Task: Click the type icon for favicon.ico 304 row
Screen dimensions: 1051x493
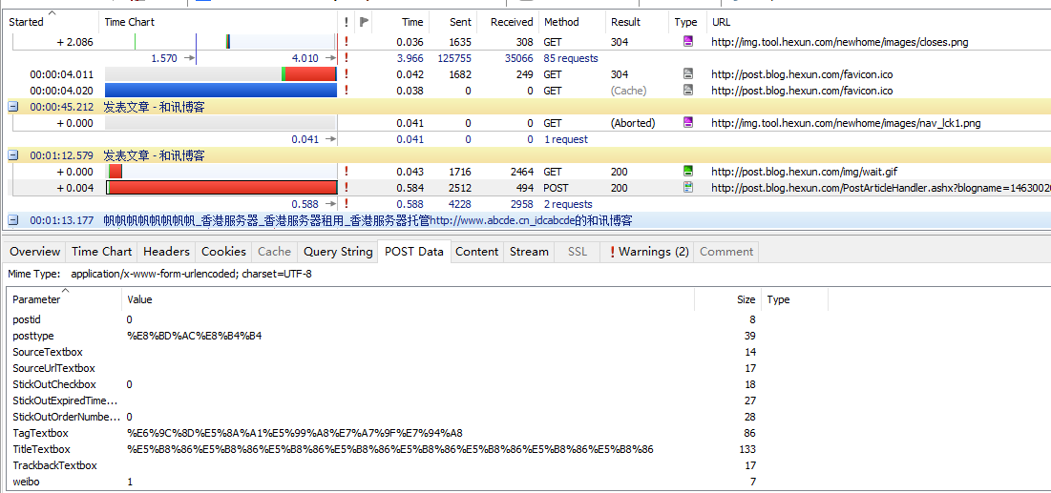Action: click(x=687, y=74)
